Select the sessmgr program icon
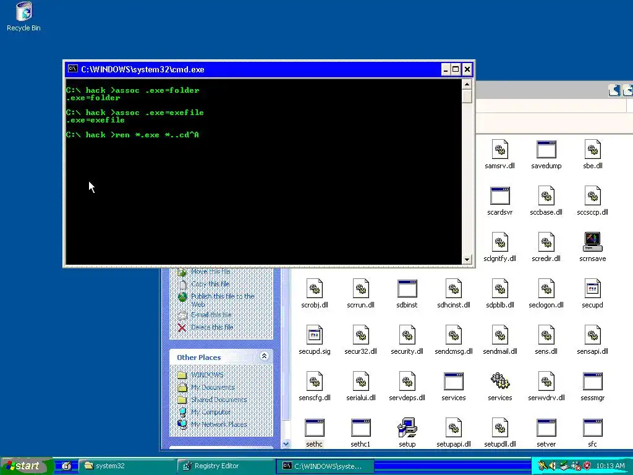This screenshot has height=475, width=633. click(593, 382)
